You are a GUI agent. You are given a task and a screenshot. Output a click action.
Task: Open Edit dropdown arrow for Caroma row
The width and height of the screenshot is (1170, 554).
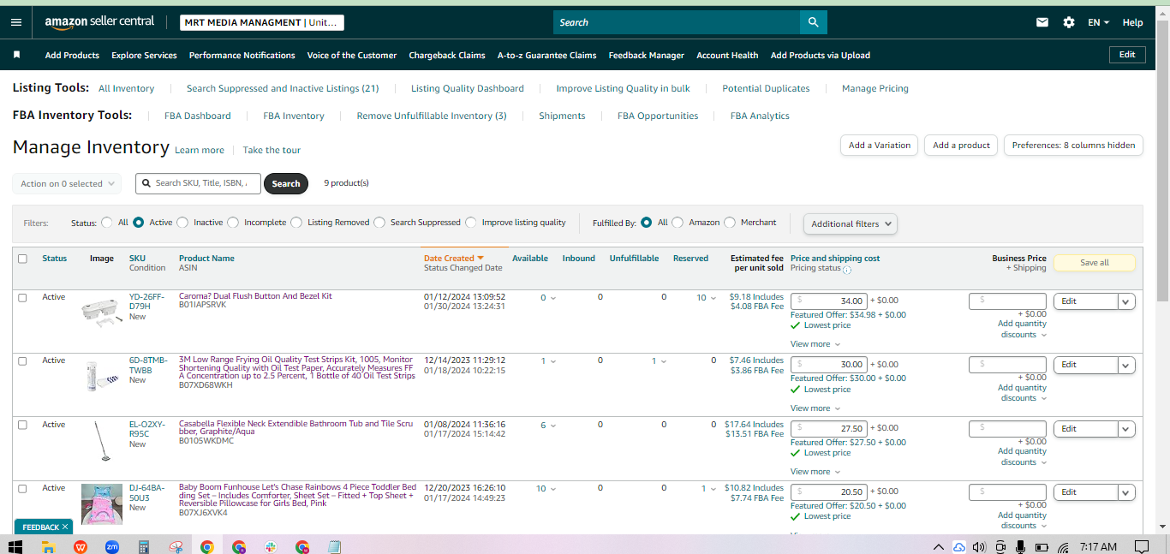1126,301
